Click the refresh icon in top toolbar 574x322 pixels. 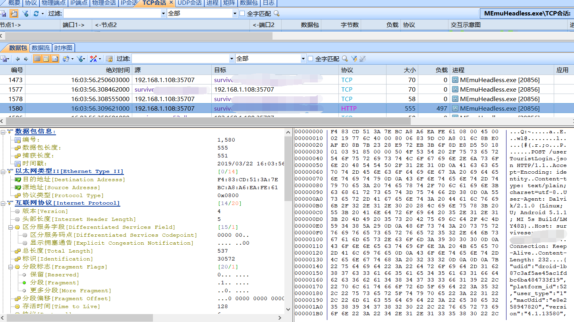click(x=36, y=13)
